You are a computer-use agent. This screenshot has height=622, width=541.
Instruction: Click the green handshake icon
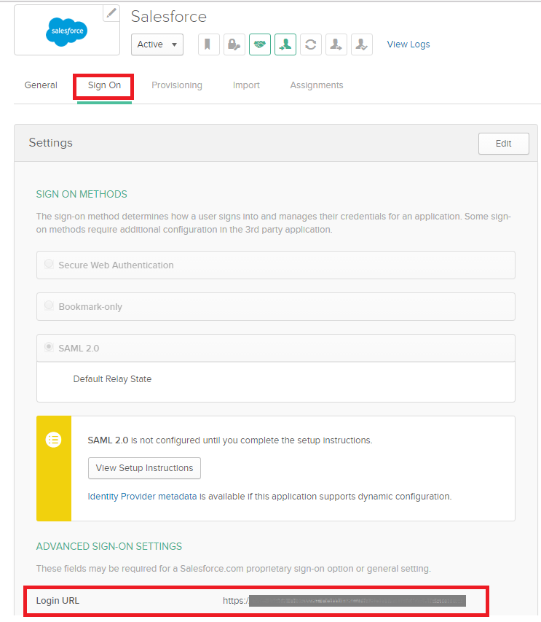259,44
